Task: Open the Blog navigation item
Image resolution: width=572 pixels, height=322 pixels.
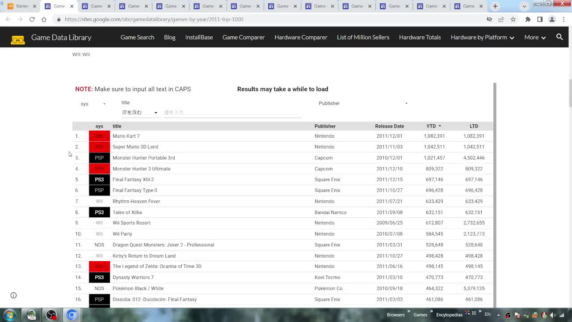Action: (170, 37)
